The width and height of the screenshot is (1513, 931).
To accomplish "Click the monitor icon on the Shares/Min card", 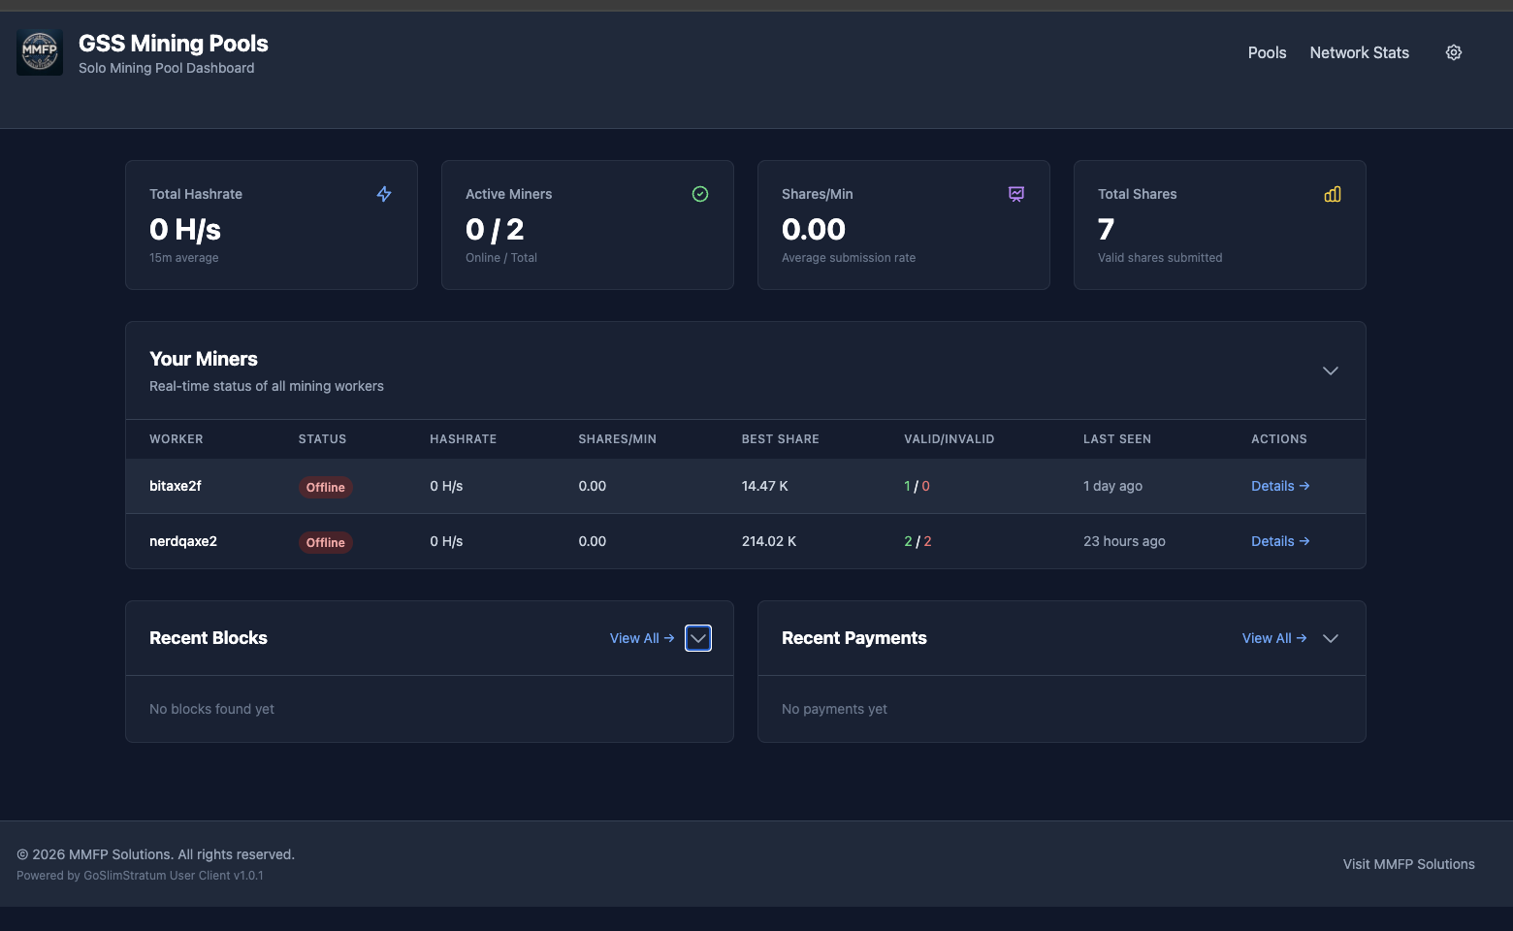I will (x=1016, y=194).
